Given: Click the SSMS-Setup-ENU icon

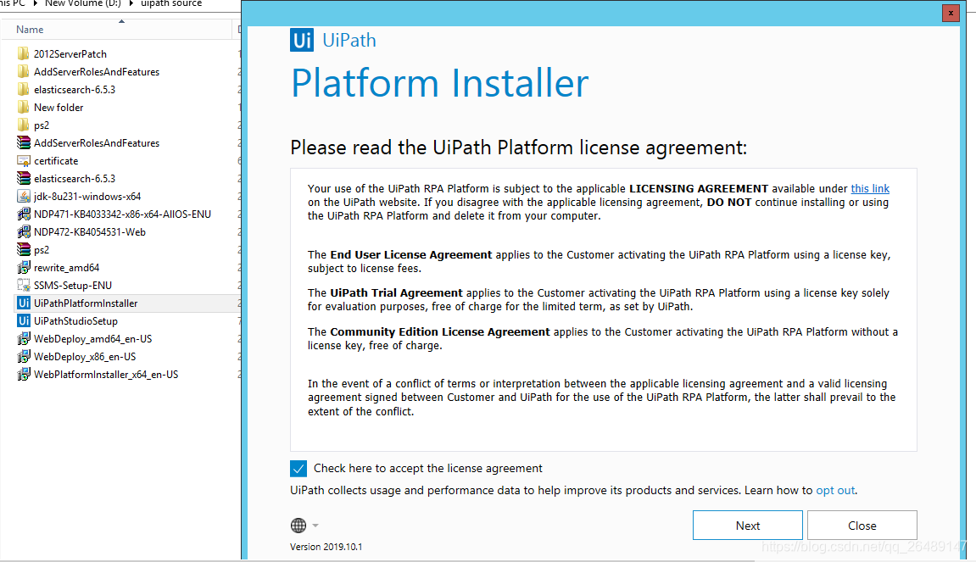Looking at the screenshot, I should click(x=24, y=285).
